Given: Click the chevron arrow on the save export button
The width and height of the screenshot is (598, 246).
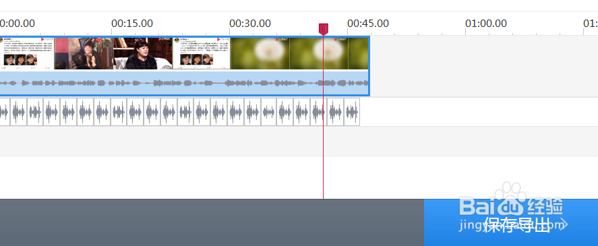Looking at the screenshot, I should [x=564, y=224].
